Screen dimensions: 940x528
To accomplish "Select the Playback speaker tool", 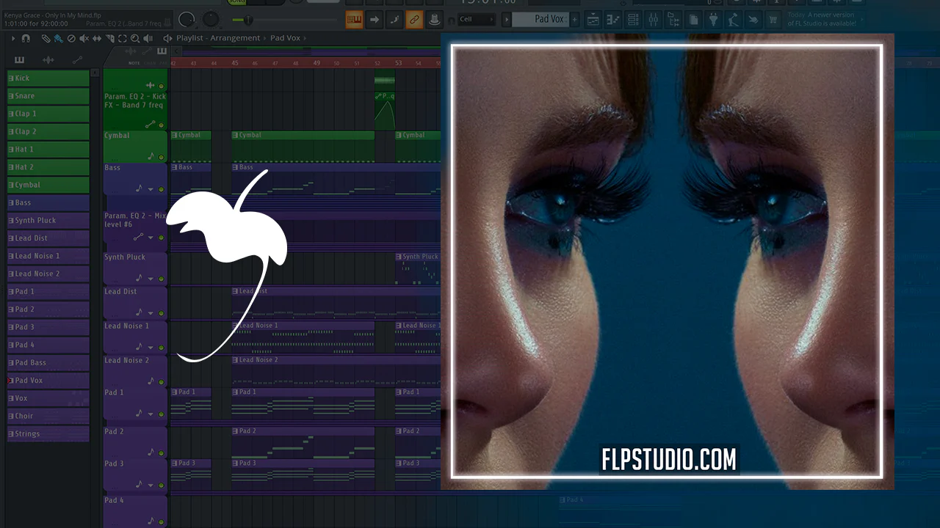I will click(x=148, y=38).
